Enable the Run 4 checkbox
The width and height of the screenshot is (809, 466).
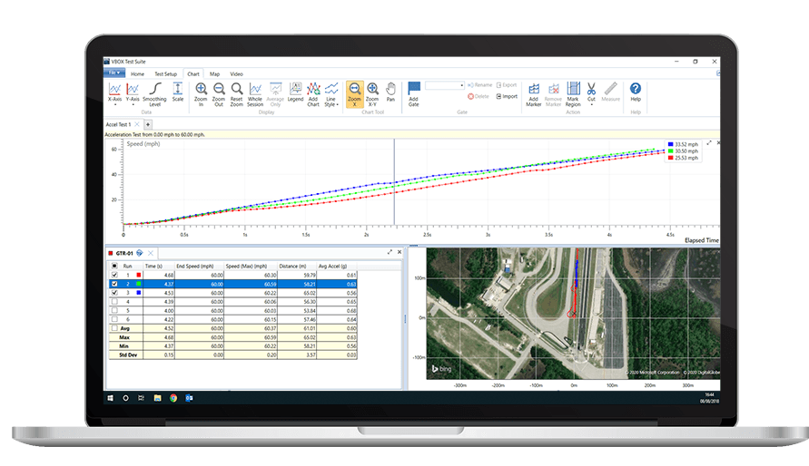113,302
